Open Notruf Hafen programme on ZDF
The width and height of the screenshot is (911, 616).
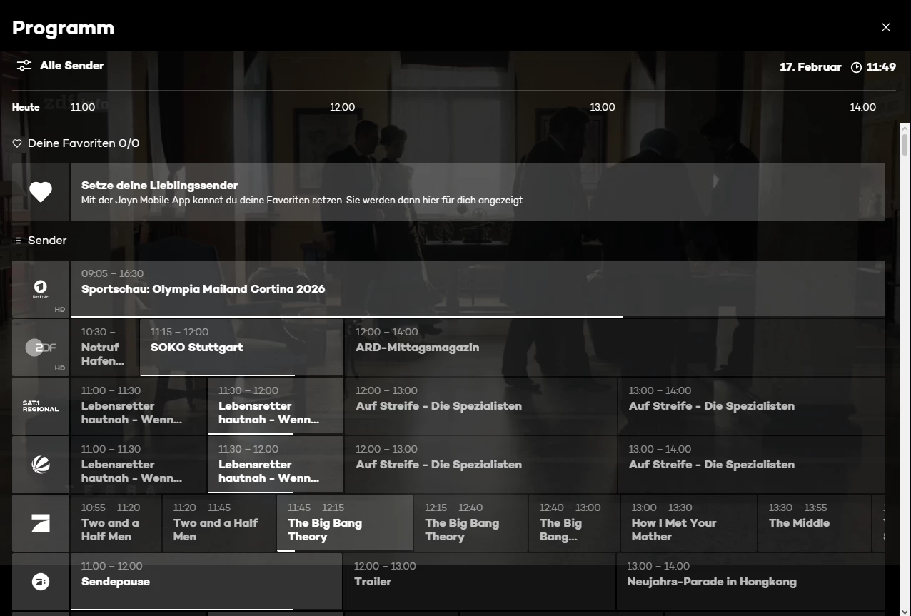104,348
